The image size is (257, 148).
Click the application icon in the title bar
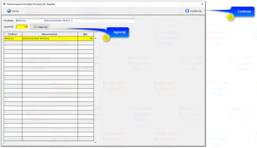(x=4, y=4)
